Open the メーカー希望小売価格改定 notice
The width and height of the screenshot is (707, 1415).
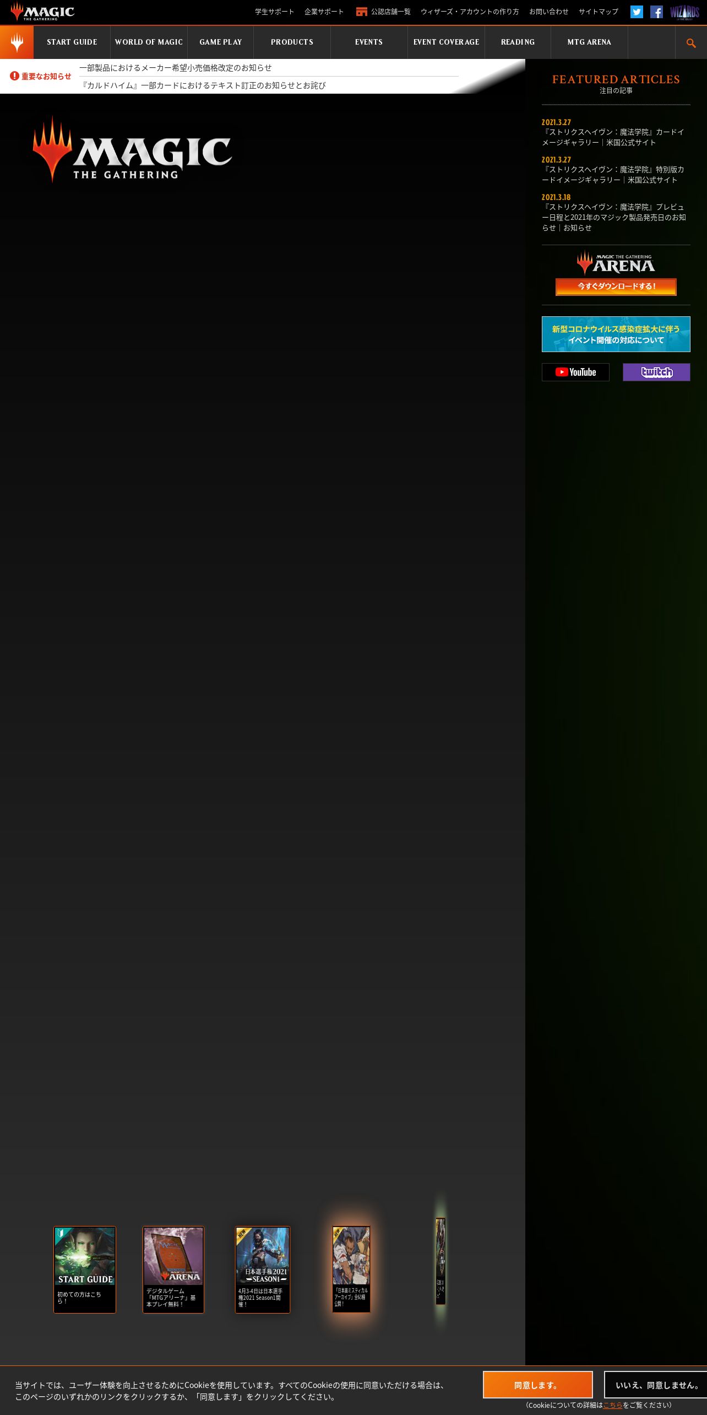click(176, 68)
